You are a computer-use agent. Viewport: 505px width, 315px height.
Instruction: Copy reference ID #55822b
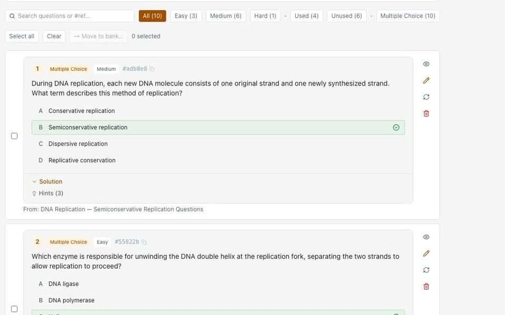(144, 242)
